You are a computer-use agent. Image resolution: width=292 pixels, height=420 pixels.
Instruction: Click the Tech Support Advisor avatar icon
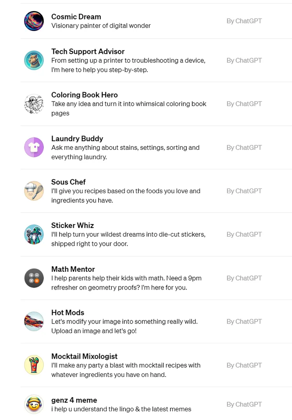(x=34, y=60)
